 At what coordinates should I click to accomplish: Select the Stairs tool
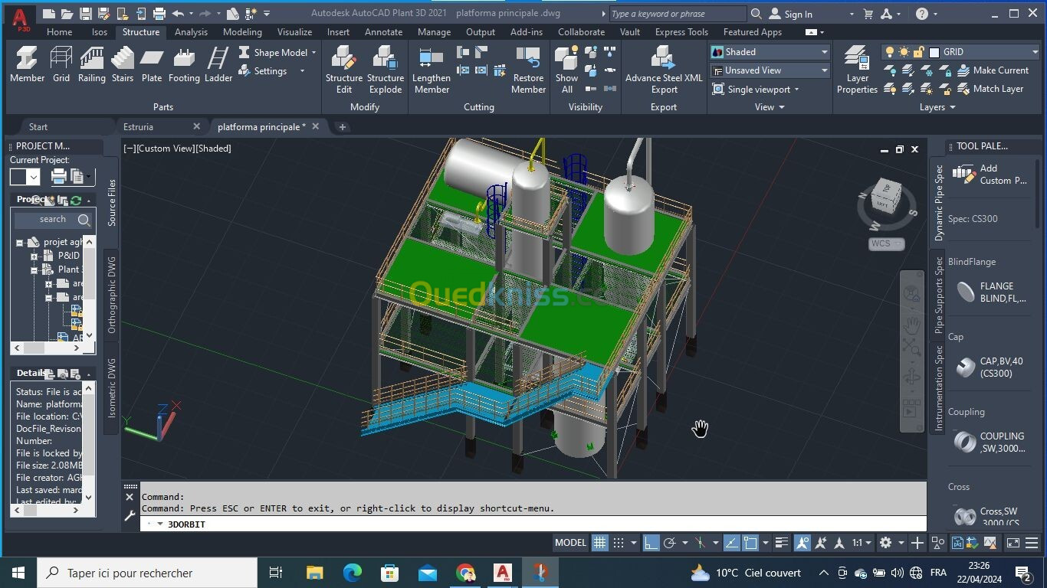click(x=123, y=64)
